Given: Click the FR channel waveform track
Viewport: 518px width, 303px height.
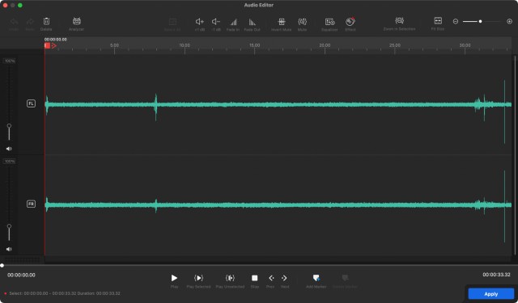Looking at the screenshot, I should 278,205.
